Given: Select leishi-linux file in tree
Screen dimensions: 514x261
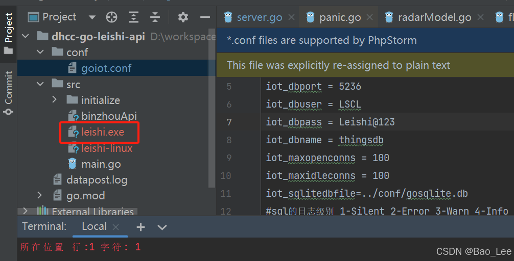Looking at the screenshot, I should (107, 148).
